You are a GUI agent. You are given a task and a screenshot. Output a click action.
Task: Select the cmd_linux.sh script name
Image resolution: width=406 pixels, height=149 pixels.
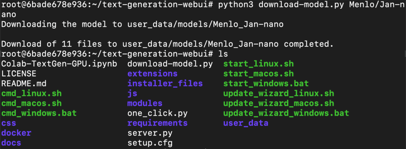coord(31,94)
